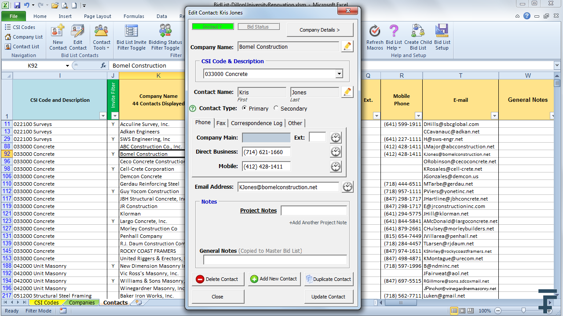Viewport: 563px width, 316px height.
Task: Click the Close button in dialog
Action: click(218, 297)
